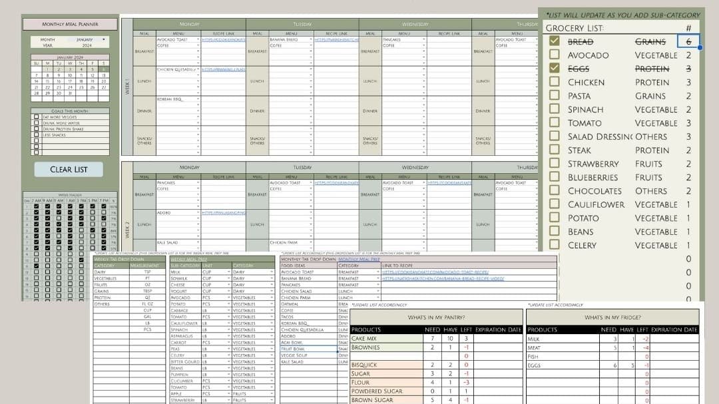
Task: Open Week 1 Monday Avocado Toast menu dropdown
Action: point(198,40)
